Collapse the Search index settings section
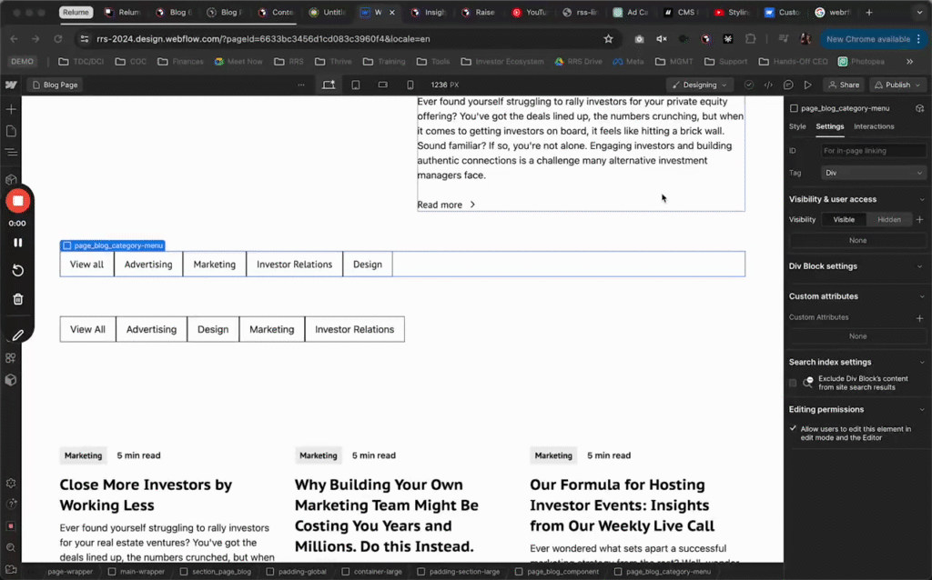This screenshot has width=932, height=580. [x=921, y=362]
